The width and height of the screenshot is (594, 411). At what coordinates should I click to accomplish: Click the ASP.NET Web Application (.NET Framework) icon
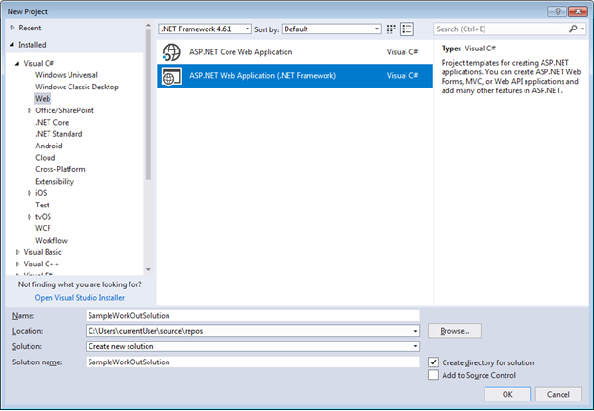[171, 76]
